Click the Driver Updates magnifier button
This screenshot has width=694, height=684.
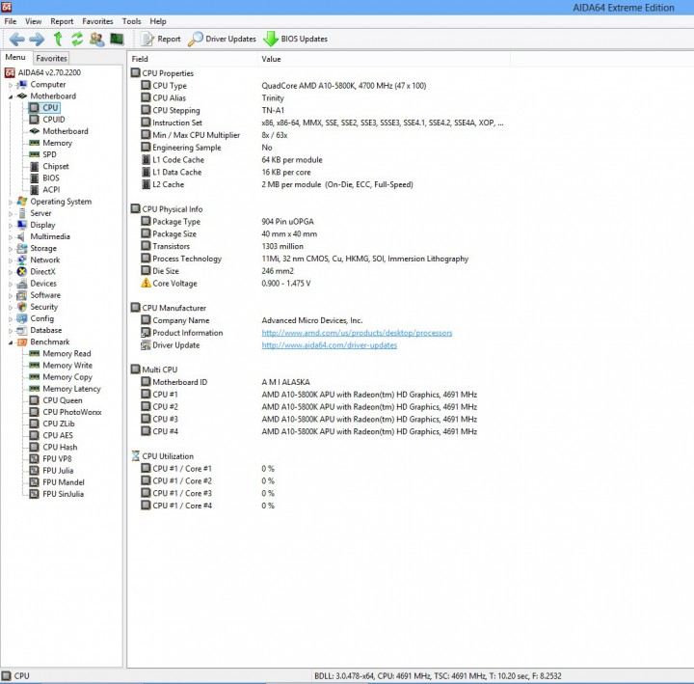pos(222,39)
